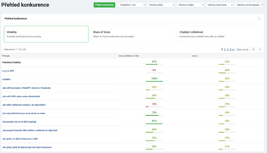The width and height of the screenshot is (267, 153).
Task: Go to pagination page 3
Action: click(228, 49)
